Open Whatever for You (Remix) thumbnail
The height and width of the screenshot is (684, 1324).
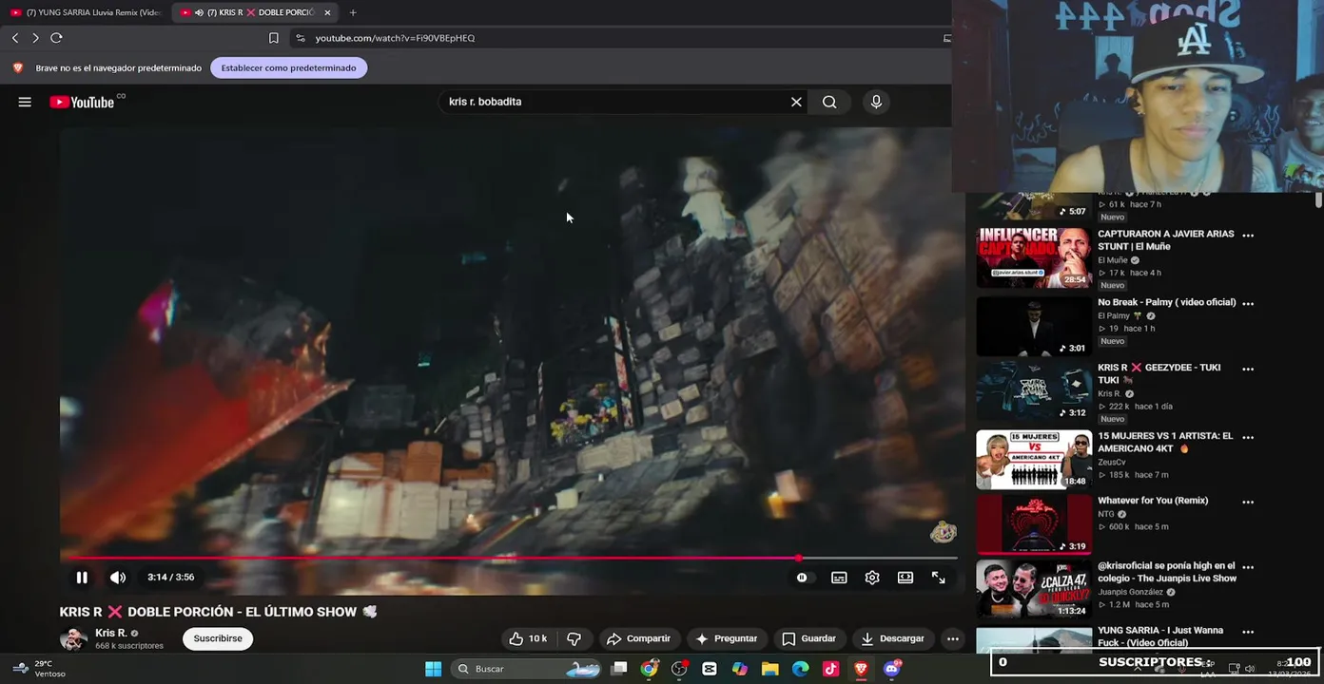pos(1034,522)
